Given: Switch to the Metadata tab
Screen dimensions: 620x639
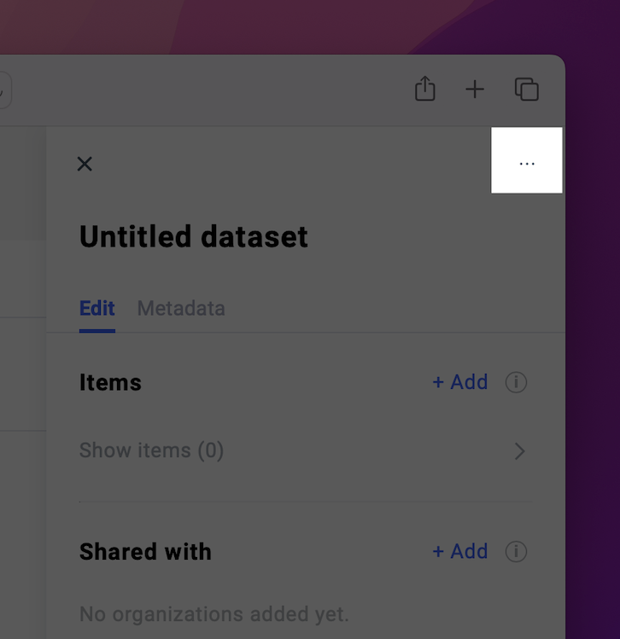Looking at the screenshot, I should 181,309.
